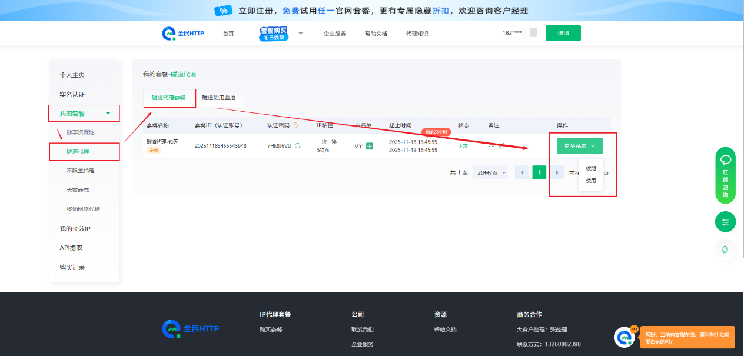The image size is (744, 356).
Task: Click the green sliders settings floating button
Action: [725, 222]
